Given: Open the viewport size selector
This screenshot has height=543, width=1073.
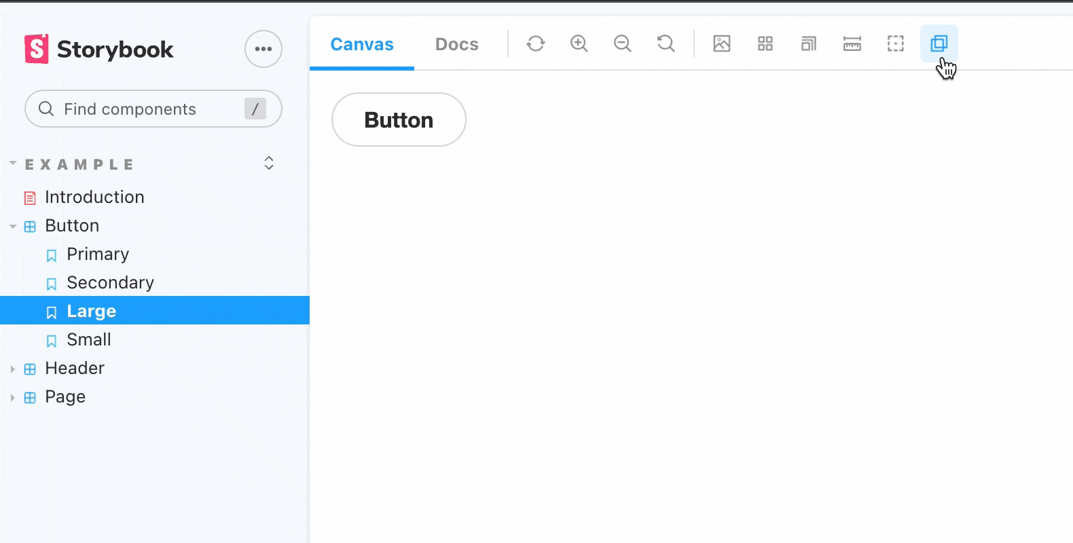Looking at the screenshot, I should (809, 43).
